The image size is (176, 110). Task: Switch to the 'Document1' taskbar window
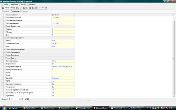(x=118, y=108)
